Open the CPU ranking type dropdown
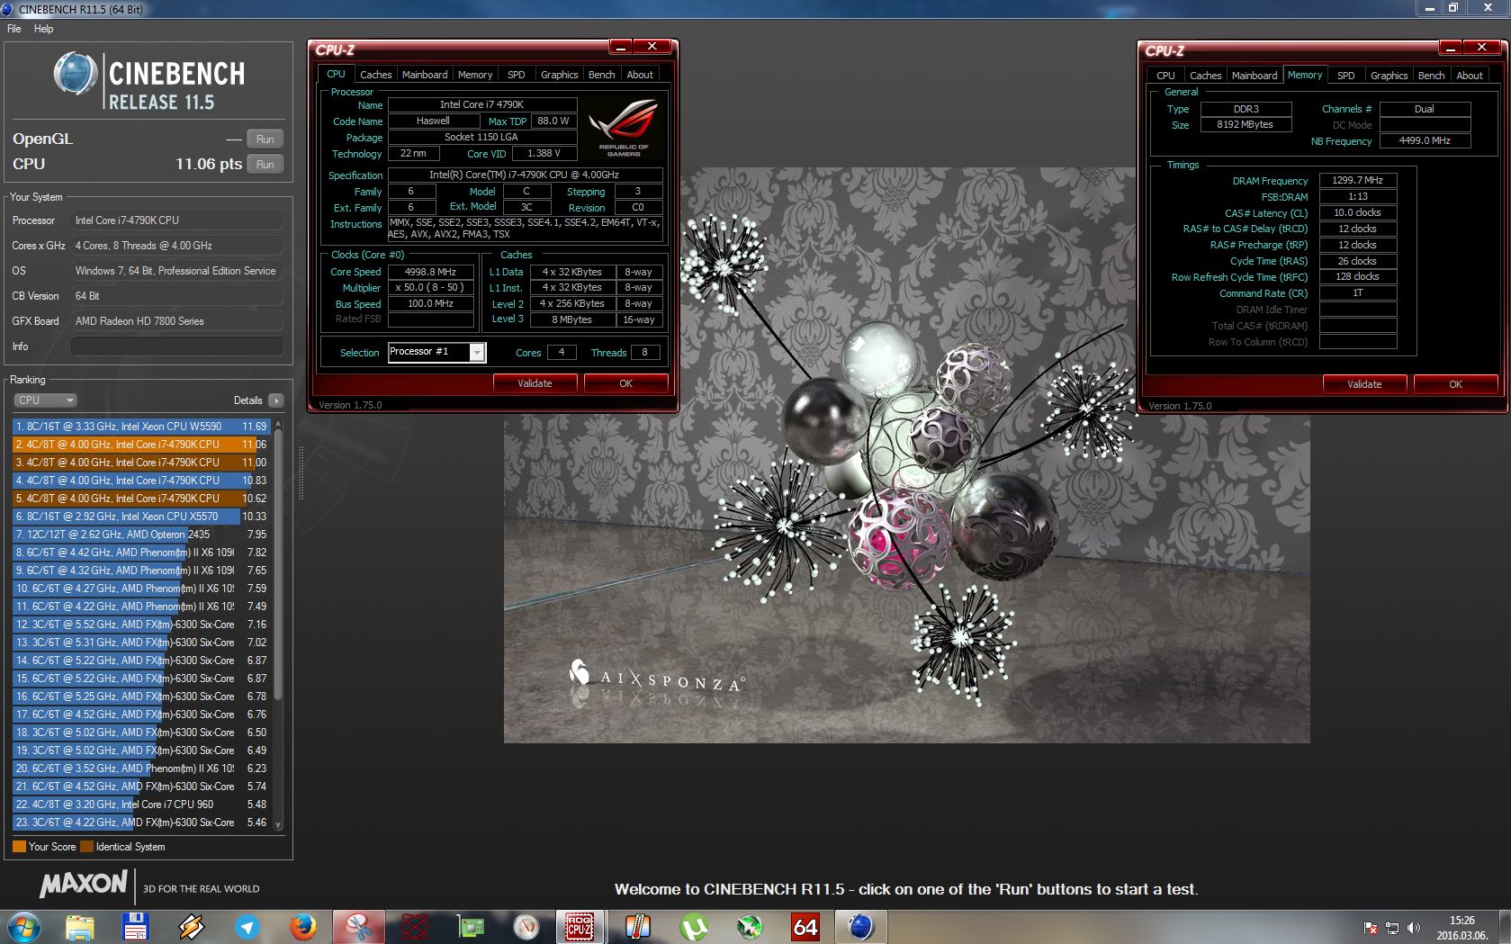The width and height of the screenshot is (1511, 944). [x=45, y=400]
